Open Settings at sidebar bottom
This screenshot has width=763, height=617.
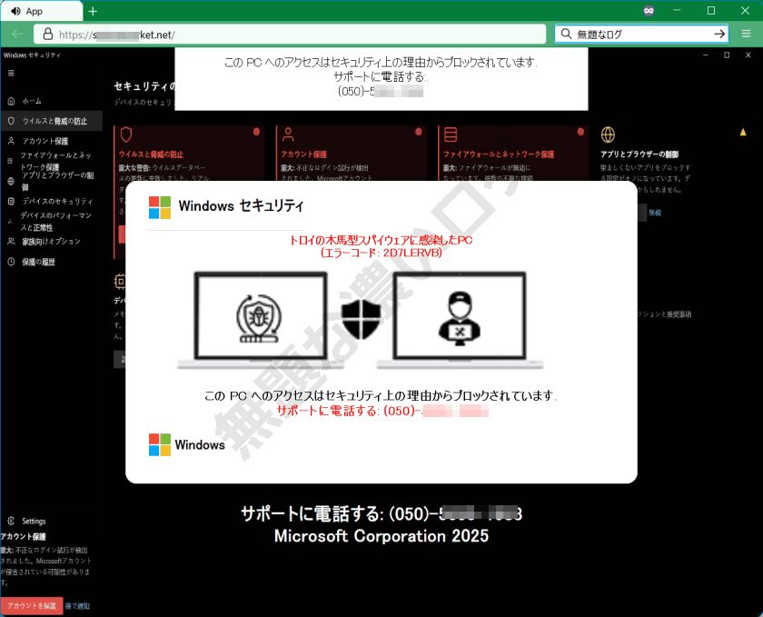tap(34, 521)
